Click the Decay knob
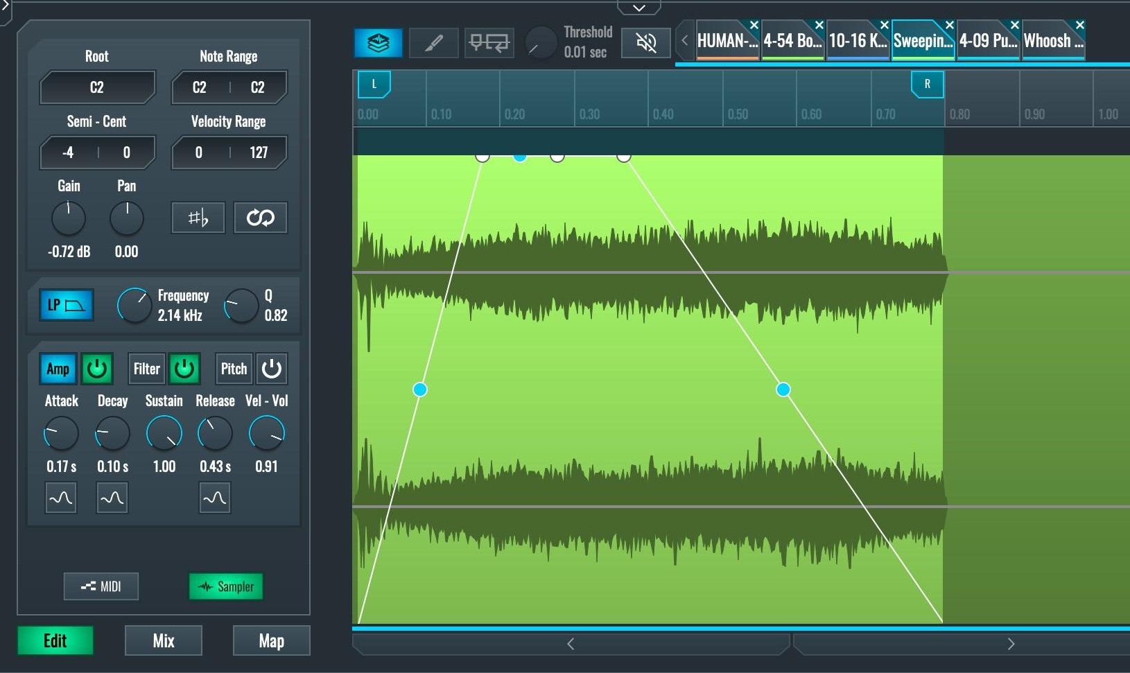The height and width of the screenshot is (673, 1130). pos(112,434)
